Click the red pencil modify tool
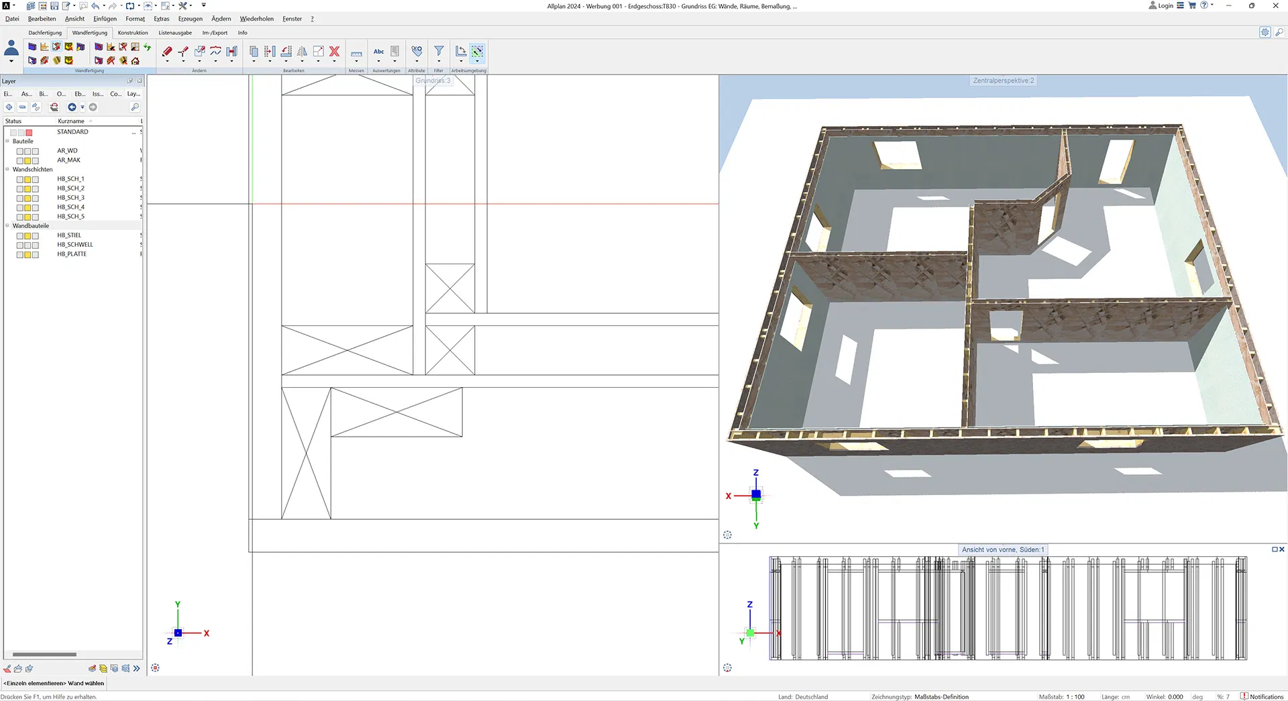 tap(167, 52)
